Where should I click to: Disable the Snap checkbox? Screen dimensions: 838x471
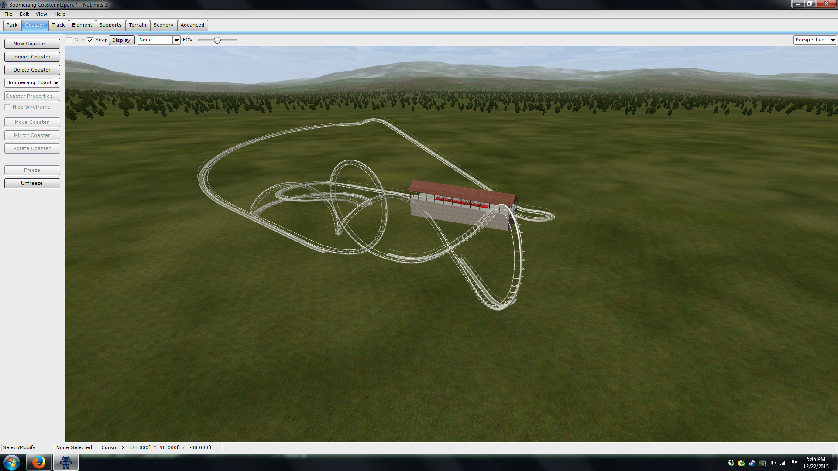point(90,40)
